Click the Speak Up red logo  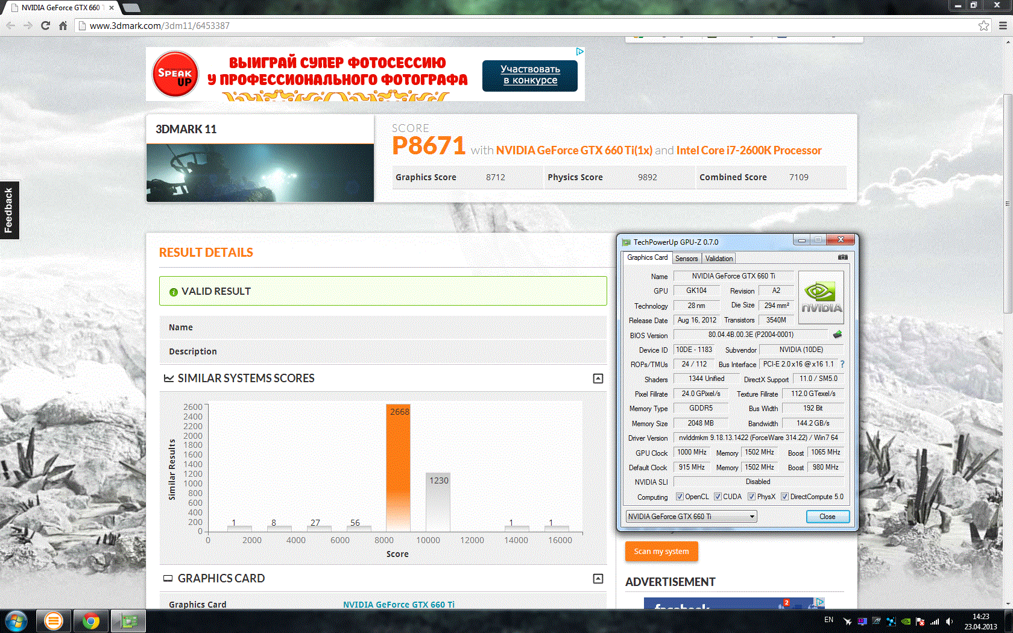pyautogui.click(x=175, y=74)
